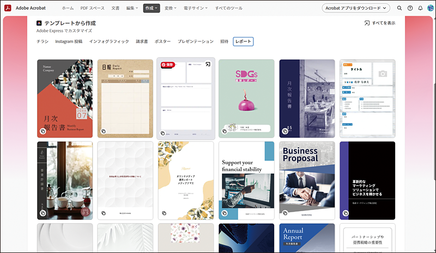
Task: Open the 電子サイン dropdown menu
Action: 198,8
